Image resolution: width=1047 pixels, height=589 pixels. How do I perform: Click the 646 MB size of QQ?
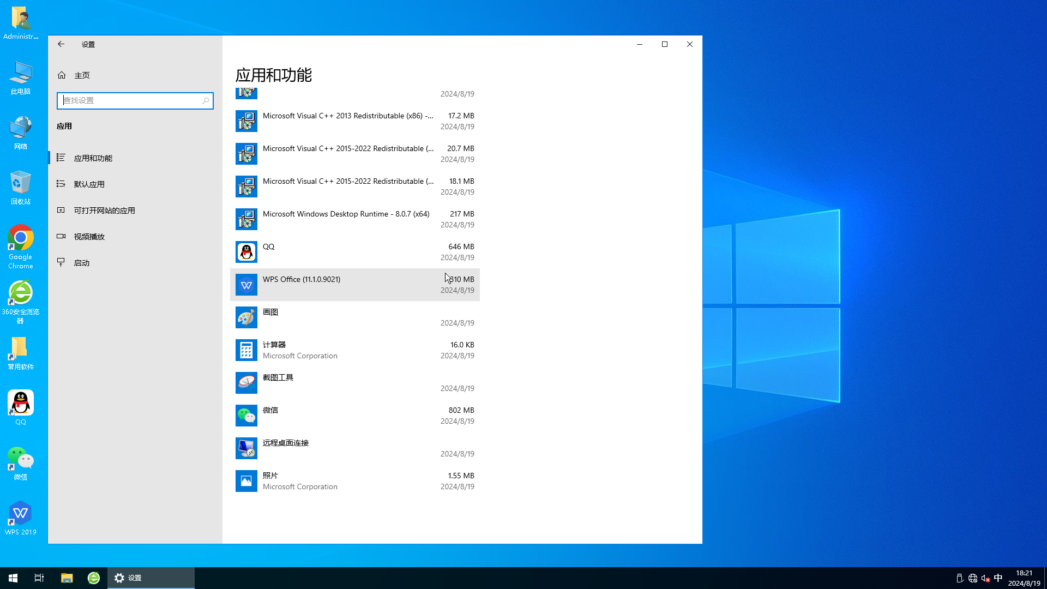pyautogui.click(x=461, y=247)
